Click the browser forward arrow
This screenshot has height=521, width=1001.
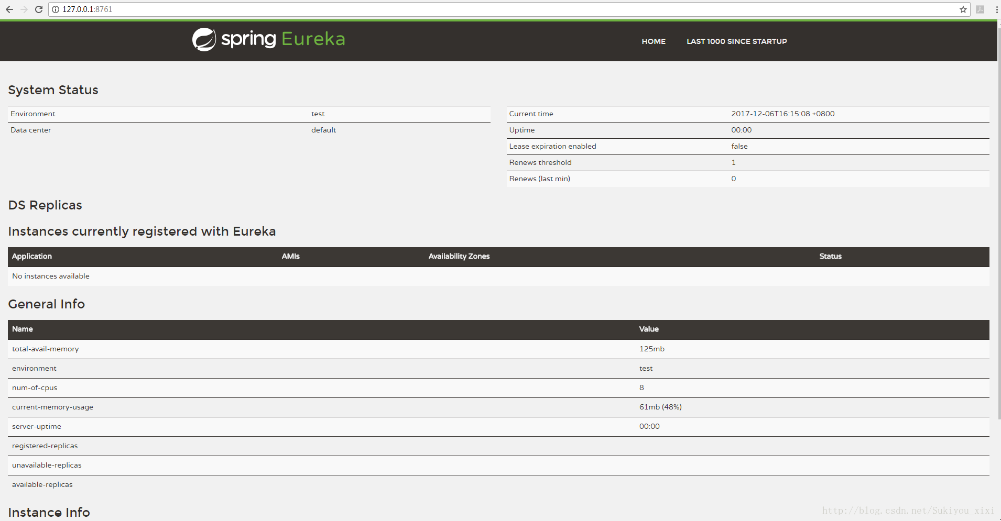(24, 9)
